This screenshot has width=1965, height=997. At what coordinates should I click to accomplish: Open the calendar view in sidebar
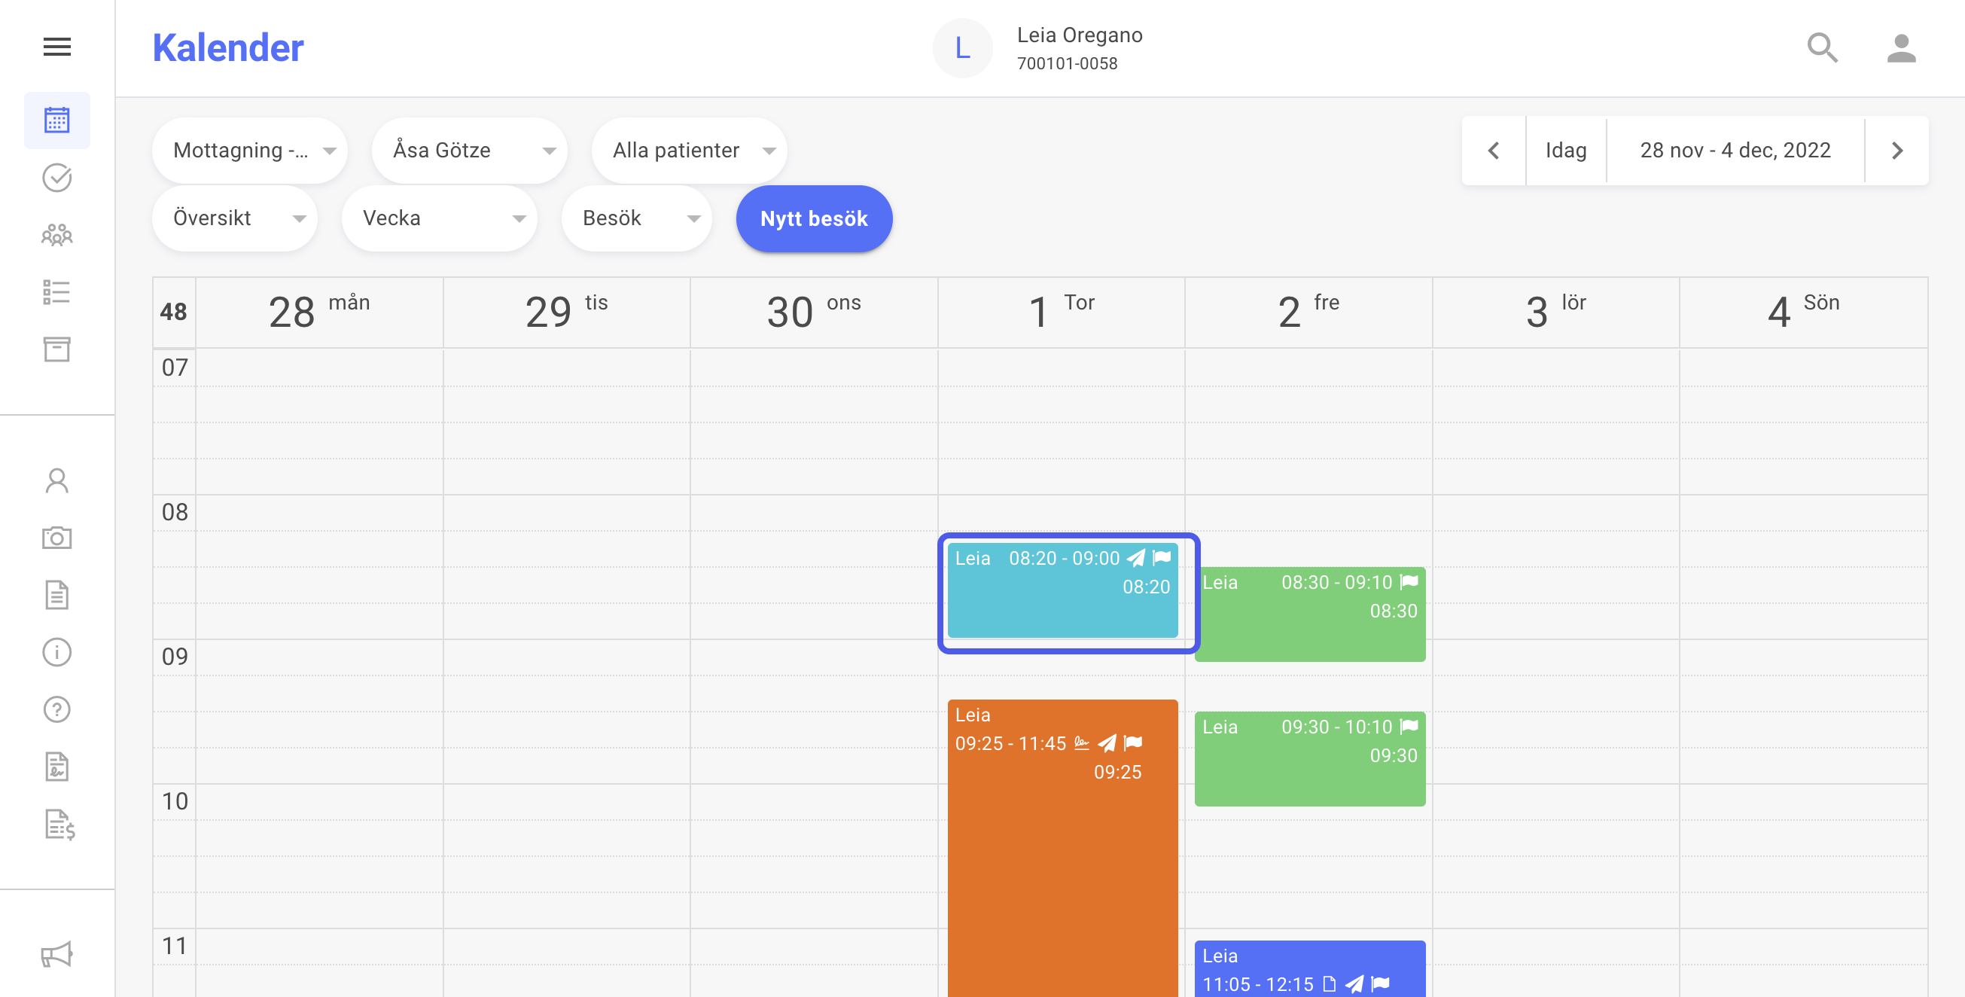pyautogui.click(x=56, y=120)
